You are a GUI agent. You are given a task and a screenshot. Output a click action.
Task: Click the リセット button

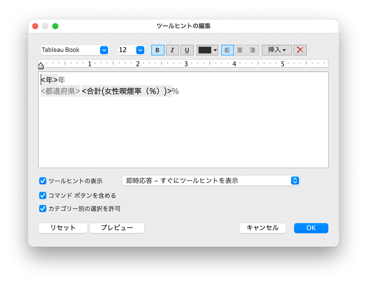(63, 228)
